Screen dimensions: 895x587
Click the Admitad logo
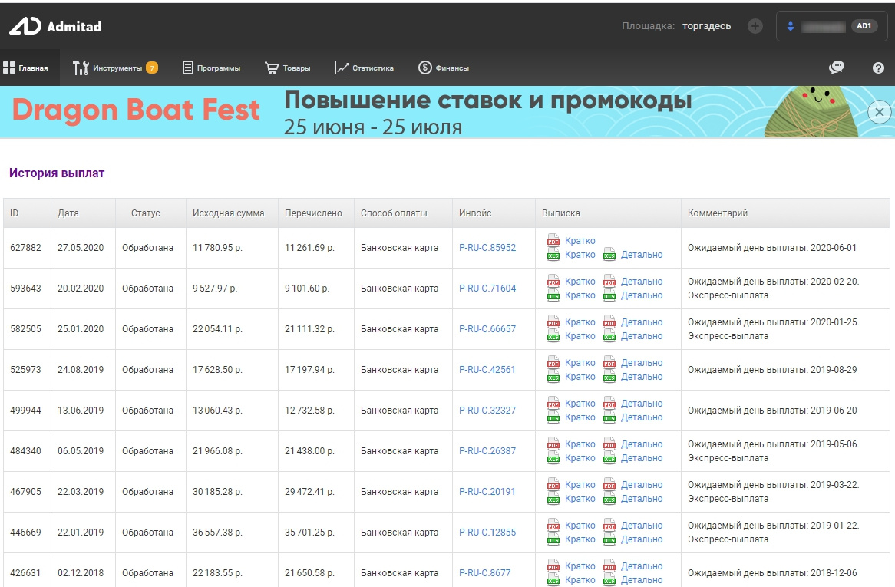(x=55, y=26)
